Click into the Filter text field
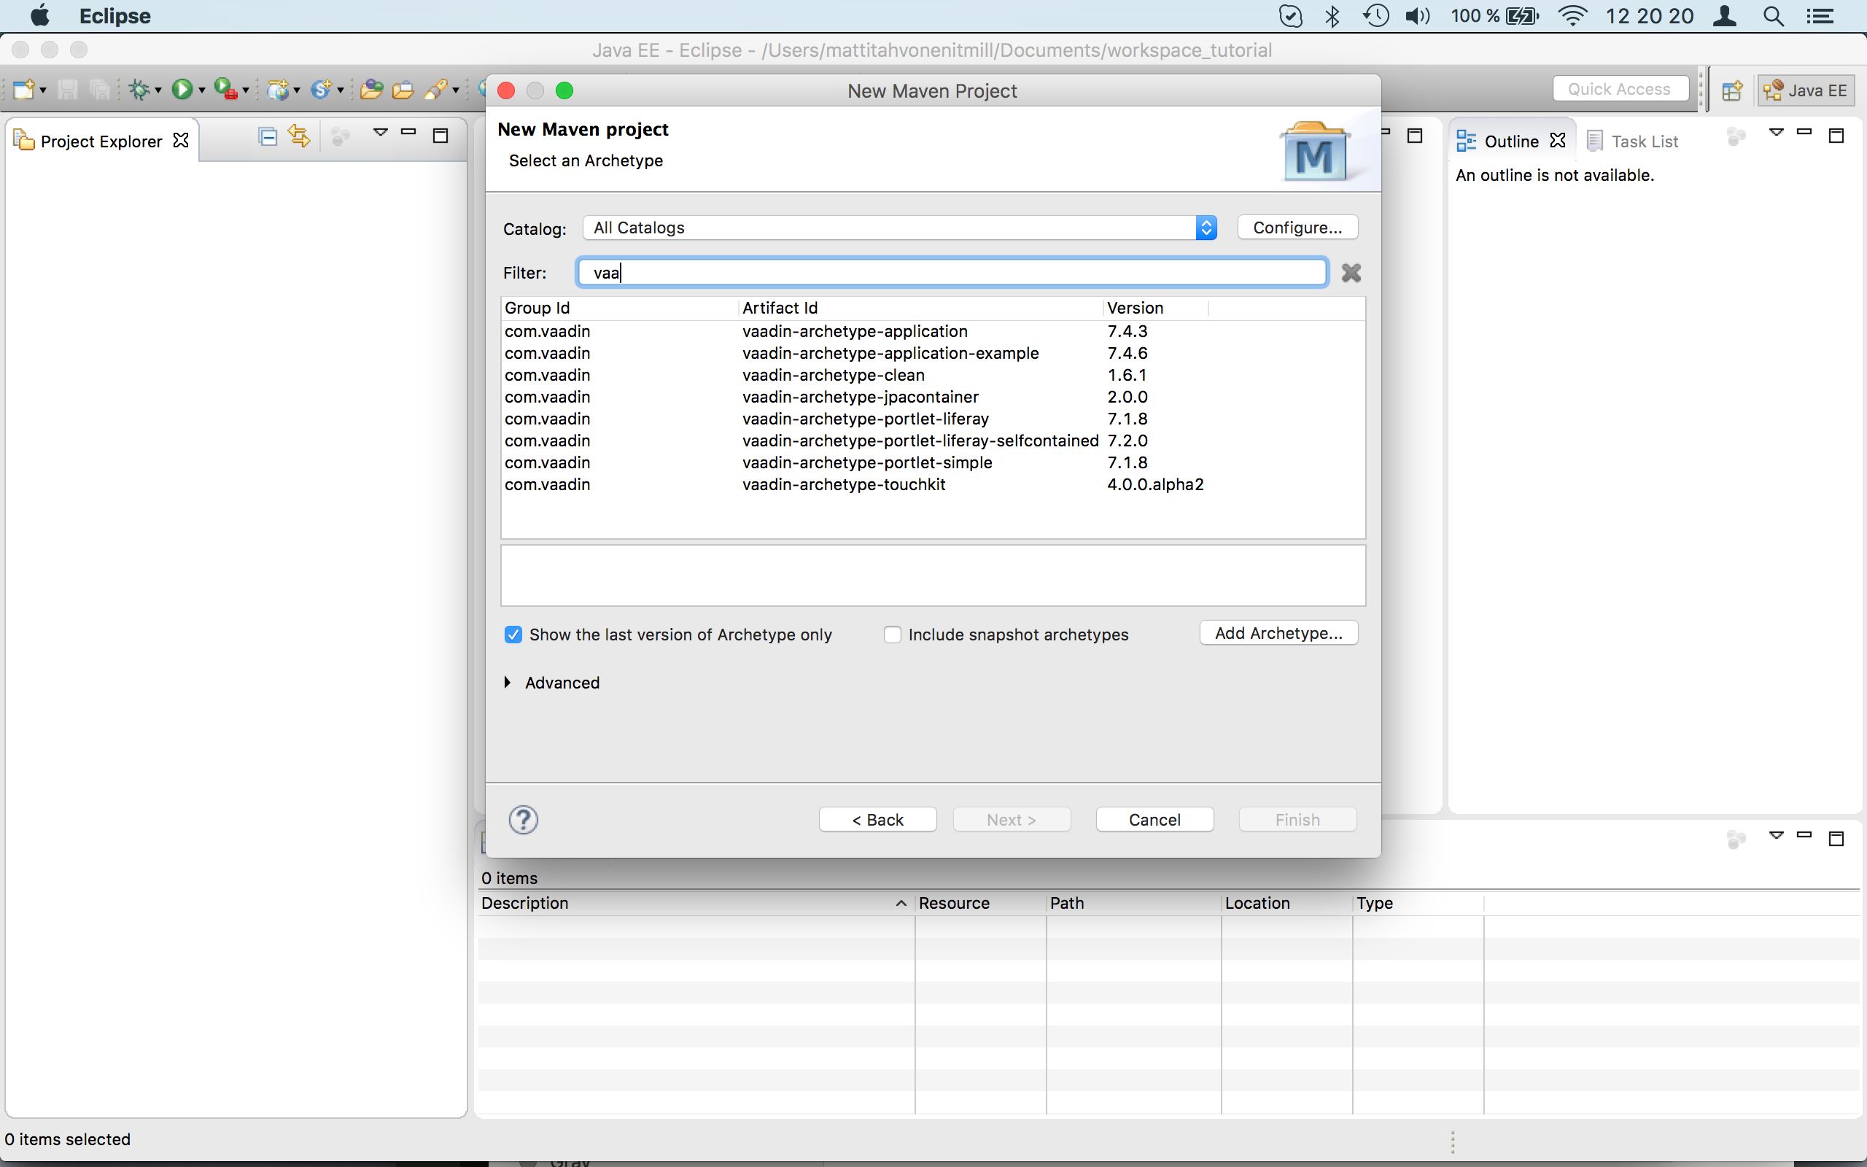1867x1167 pixels. 952,273
